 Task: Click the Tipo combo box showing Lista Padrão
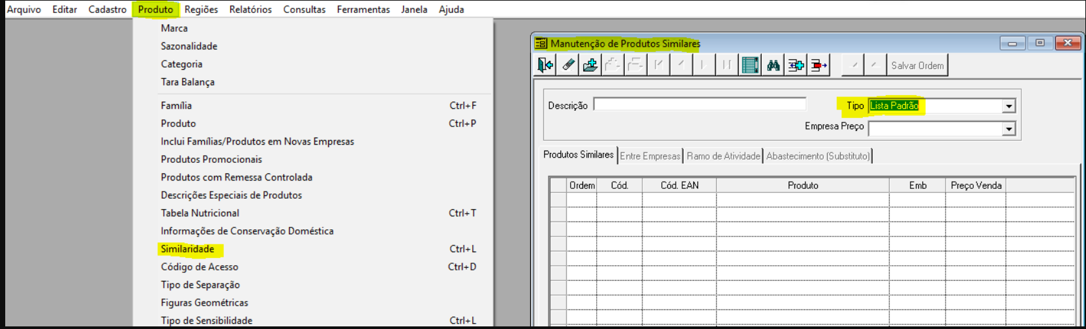[942, 106]
